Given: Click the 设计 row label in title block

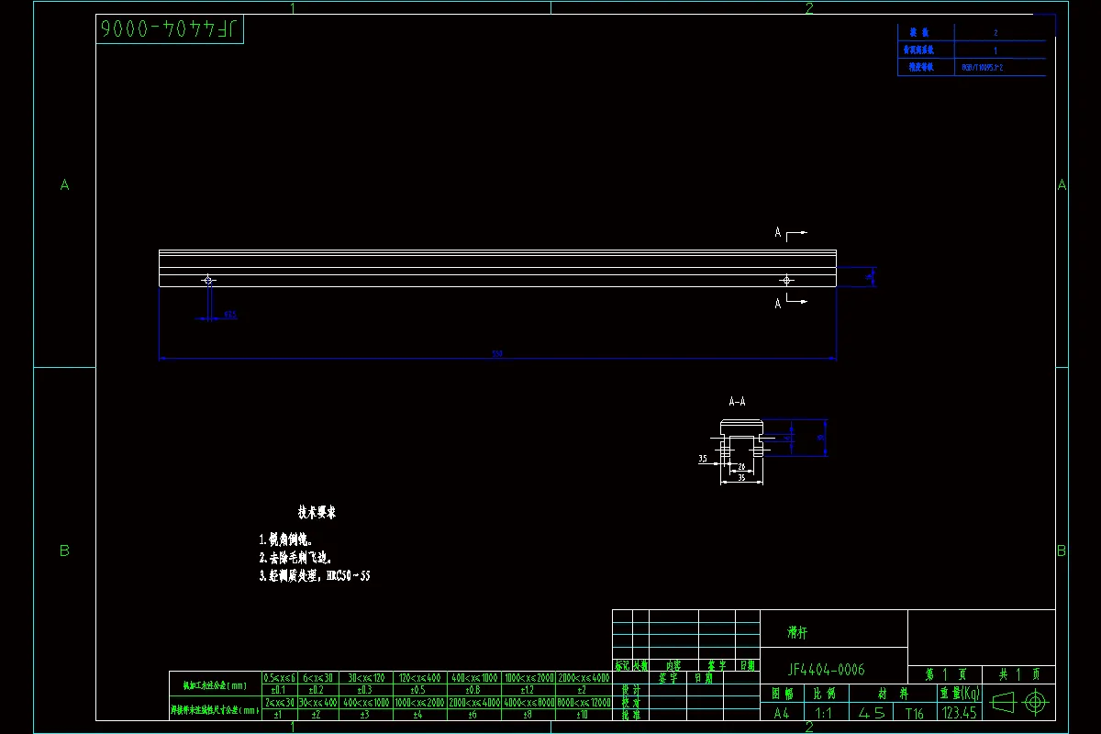Looking at the screenshot, I should (630, 690).
